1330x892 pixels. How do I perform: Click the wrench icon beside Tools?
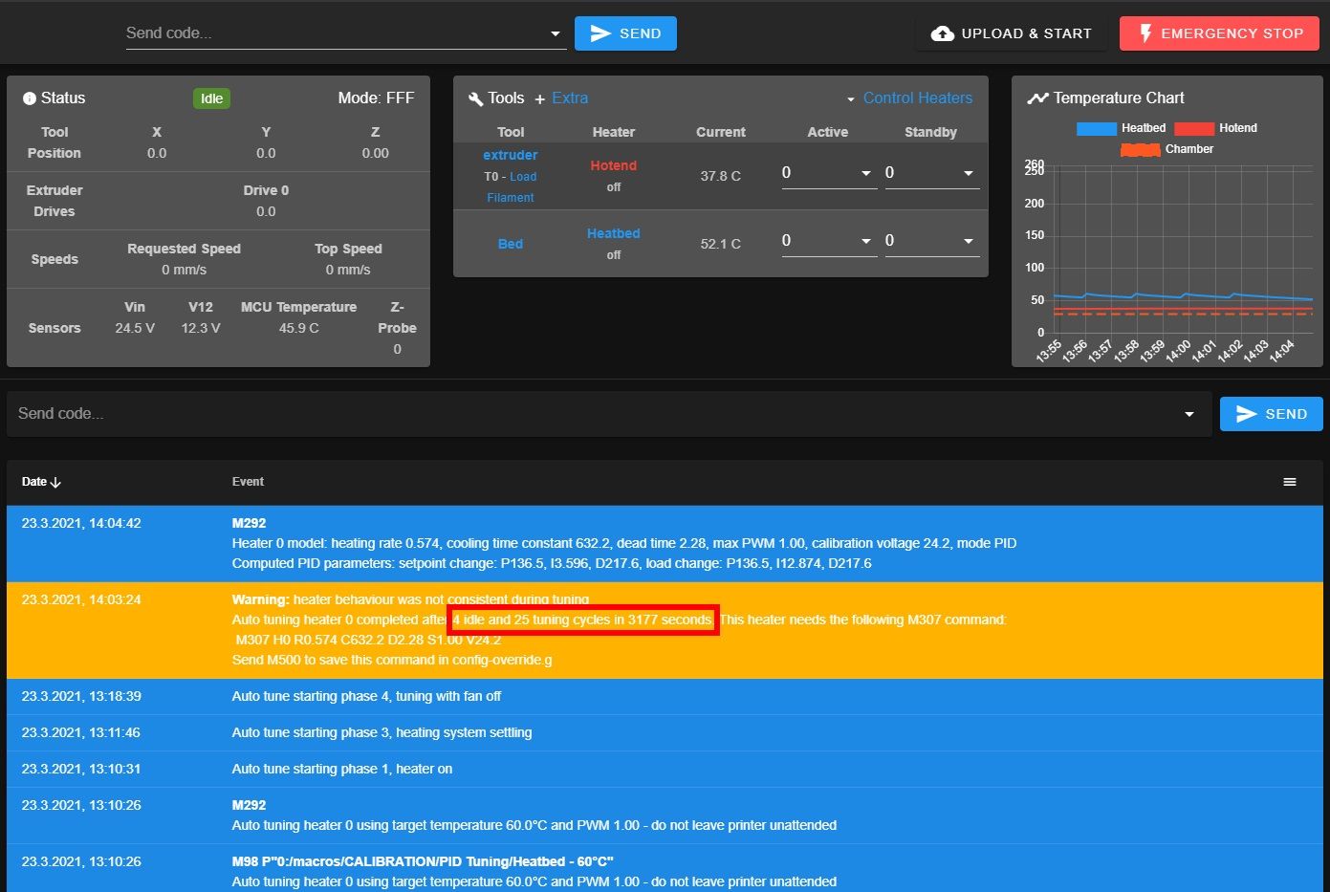tap(475, 98)
